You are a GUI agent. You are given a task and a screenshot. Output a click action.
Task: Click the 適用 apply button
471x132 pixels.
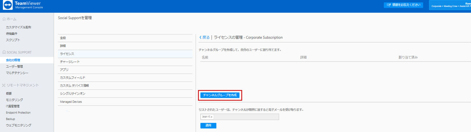point(208,126)
